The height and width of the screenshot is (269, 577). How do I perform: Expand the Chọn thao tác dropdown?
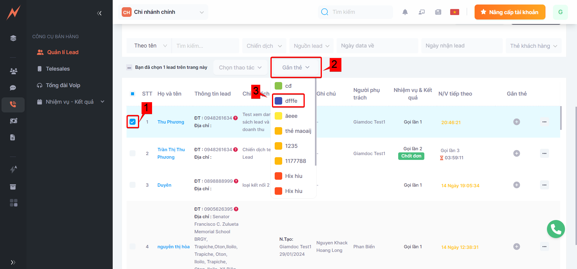[240, 67]
